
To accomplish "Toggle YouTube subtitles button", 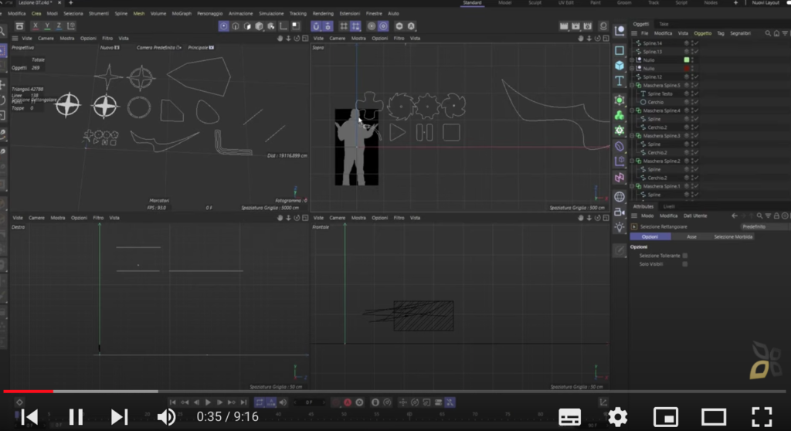I will pyautogui.click(x=569, y=417).
